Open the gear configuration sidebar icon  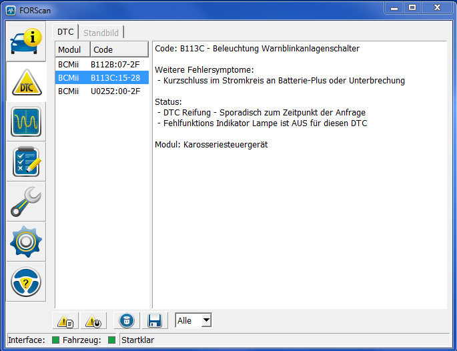click(x=26, y=242)
